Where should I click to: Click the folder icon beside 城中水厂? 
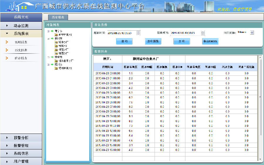click(x=56, y=42)
